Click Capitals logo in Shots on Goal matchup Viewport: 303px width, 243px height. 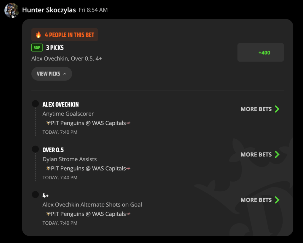[x=128, y=214]
